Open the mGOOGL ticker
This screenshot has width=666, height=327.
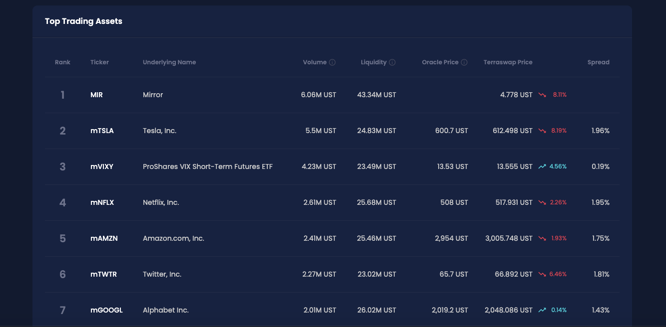[x=106, y=310]
